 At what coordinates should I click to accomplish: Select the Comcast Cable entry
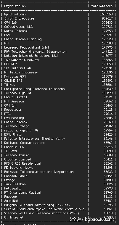[x=16, y=176]
